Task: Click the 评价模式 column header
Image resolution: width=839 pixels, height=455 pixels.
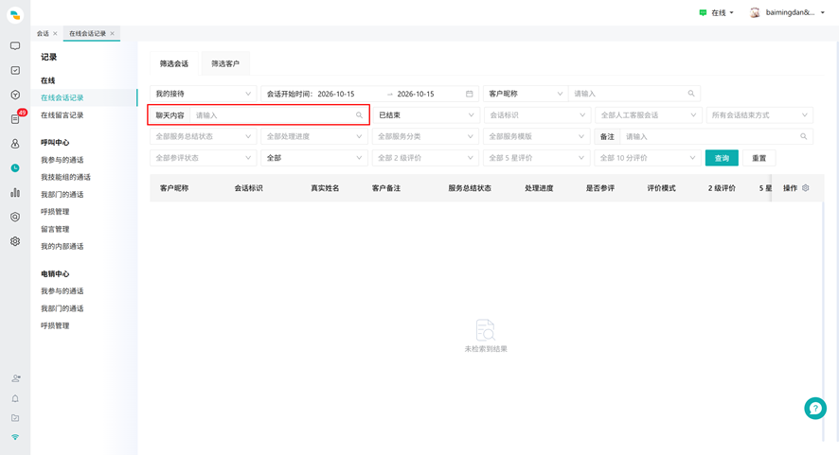Action: (661, 188)
